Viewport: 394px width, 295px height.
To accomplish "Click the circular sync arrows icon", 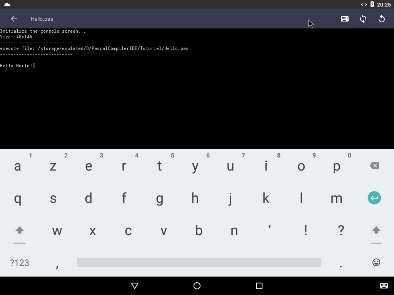I will click(363, 19).
